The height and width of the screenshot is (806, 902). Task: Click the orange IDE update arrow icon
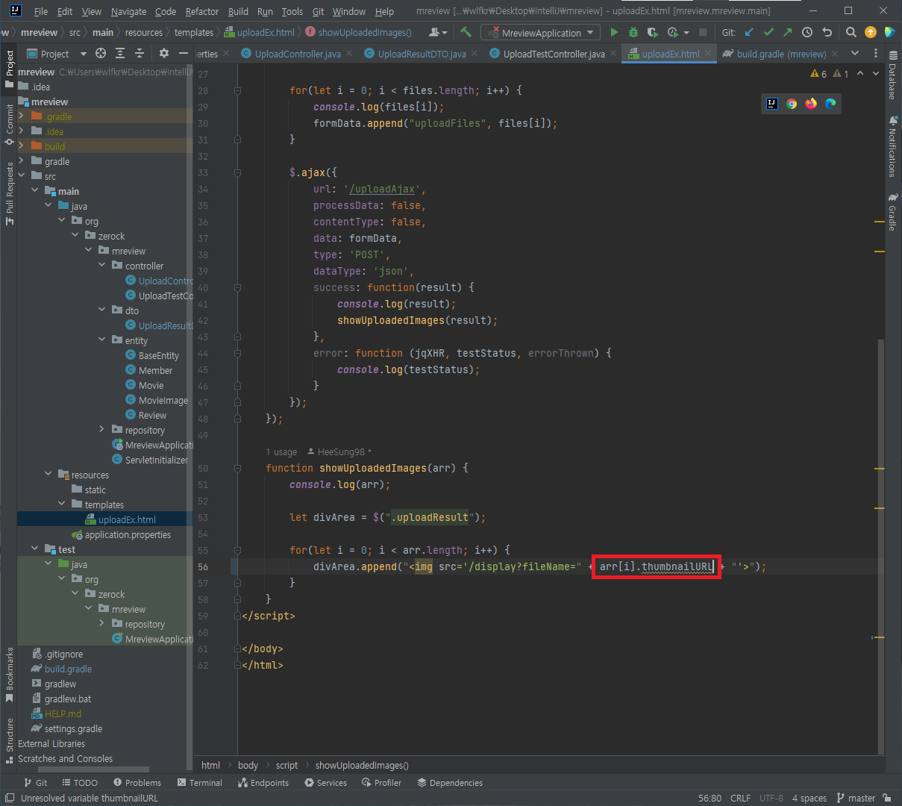tap(871, 32)
